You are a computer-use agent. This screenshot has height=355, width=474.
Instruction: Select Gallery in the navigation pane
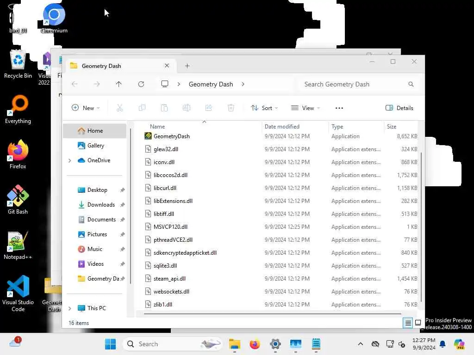click(x=94, y=146)
